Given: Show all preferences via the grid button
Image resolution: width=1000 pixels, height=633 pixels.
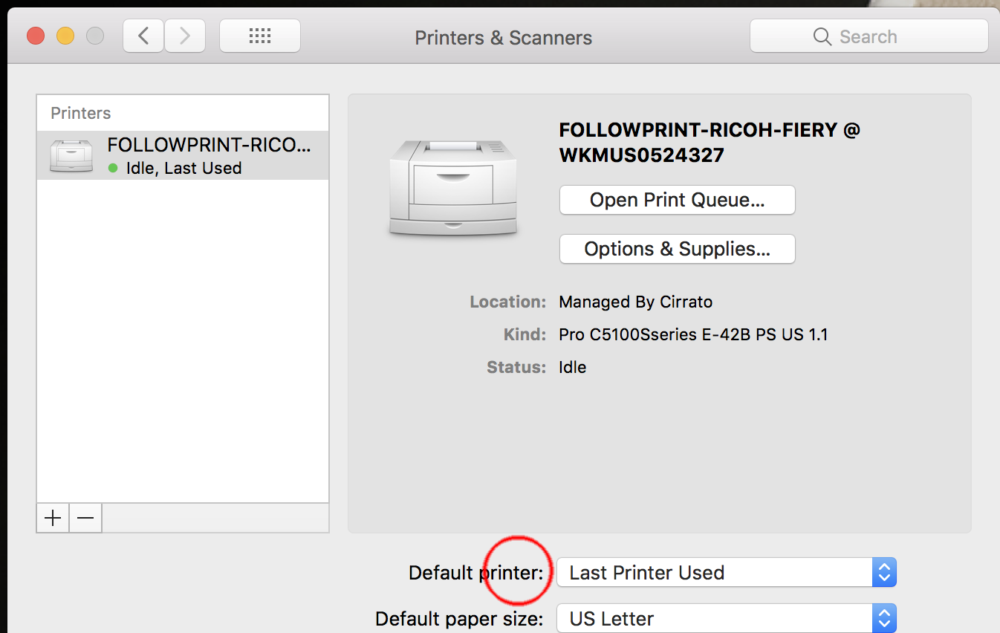Looking at the screenshot, I should pos(259,36).
